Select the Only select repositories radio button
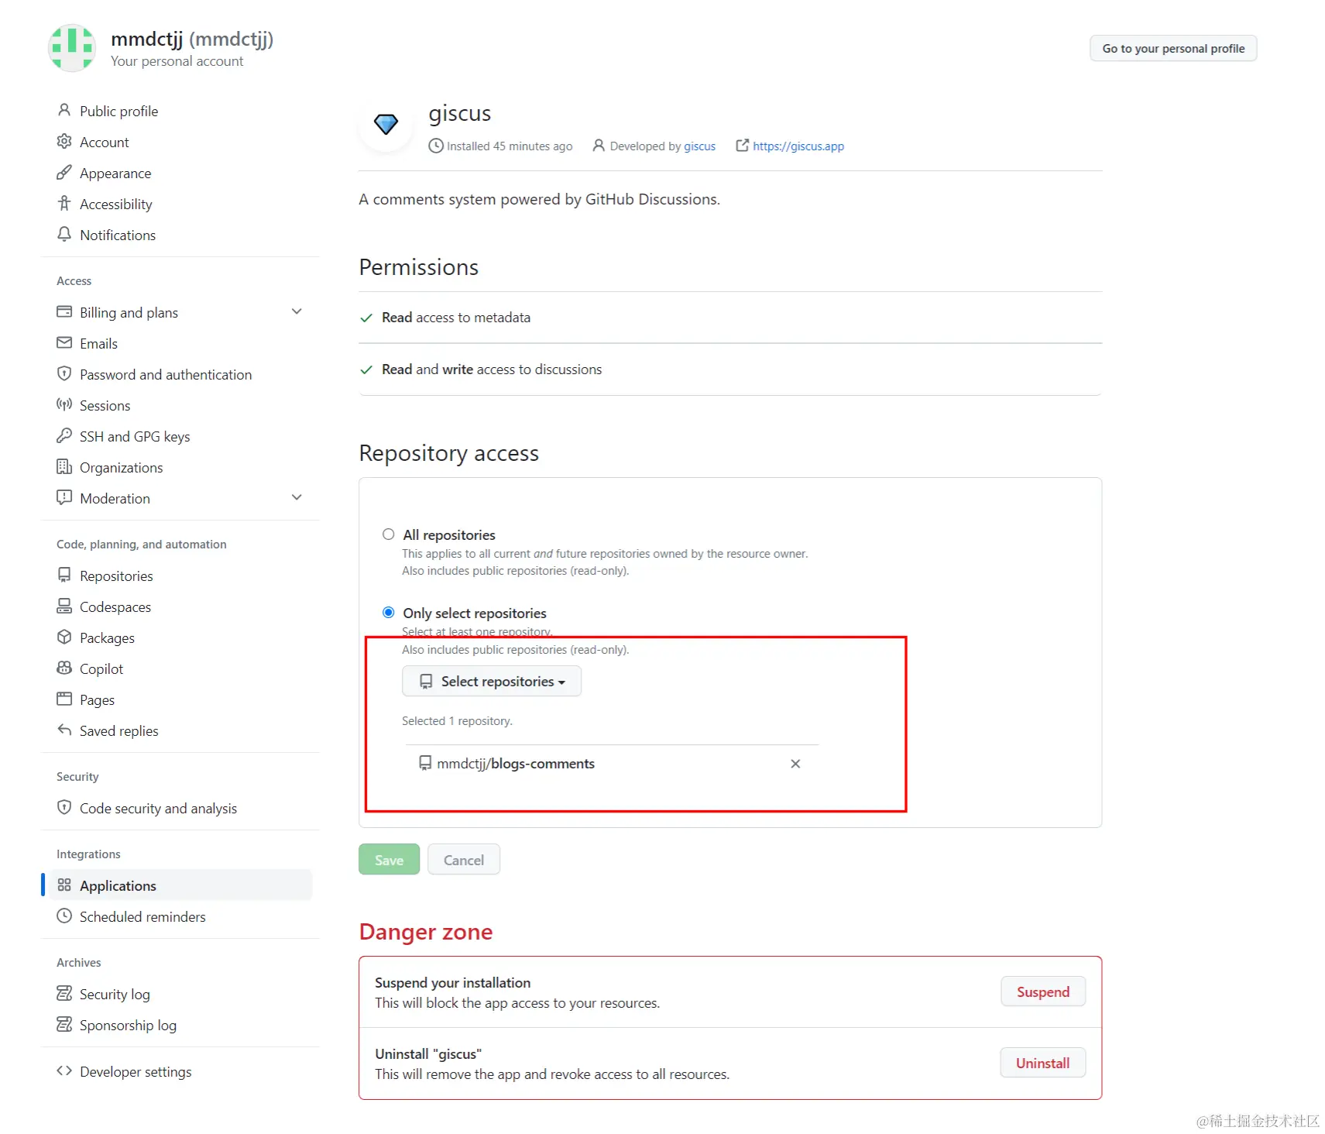The image size is (1325, 1134). coord(389,613)
